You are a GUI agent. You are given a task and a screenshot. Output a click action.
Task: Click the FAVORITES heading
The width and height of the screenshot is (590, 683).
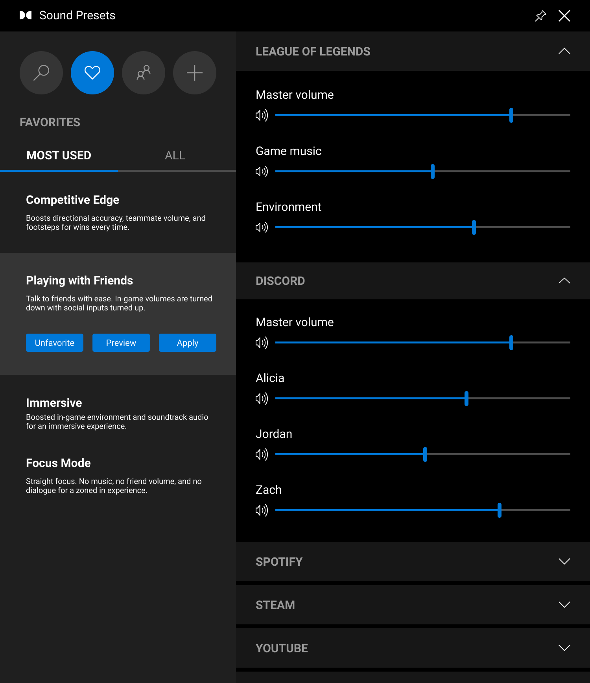click(x=50, y=122)
